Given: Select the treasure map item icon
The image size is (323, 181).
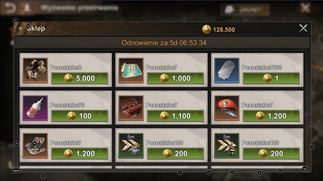Looking at the screenshot, I should (131, 70).
